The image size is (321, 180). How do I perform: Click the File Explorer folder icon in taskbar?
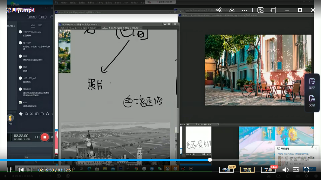[x=105, y=169]
